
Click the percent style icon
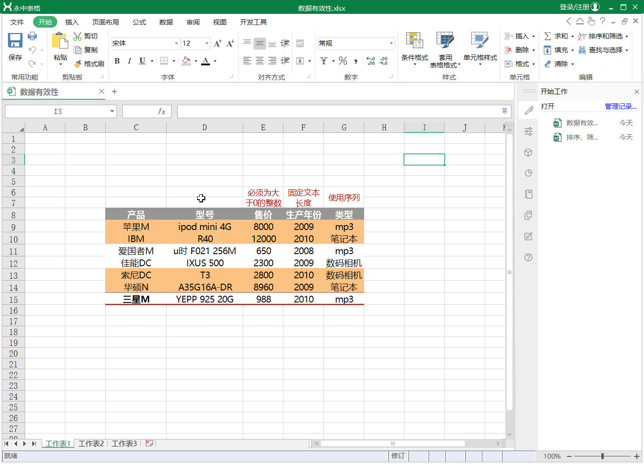[343, 61]
